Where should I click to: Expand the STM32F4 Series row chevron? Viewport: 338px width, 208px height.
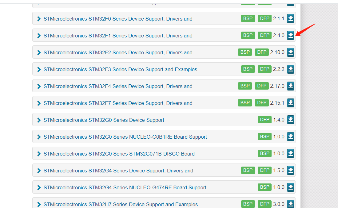tap(39, 87)
